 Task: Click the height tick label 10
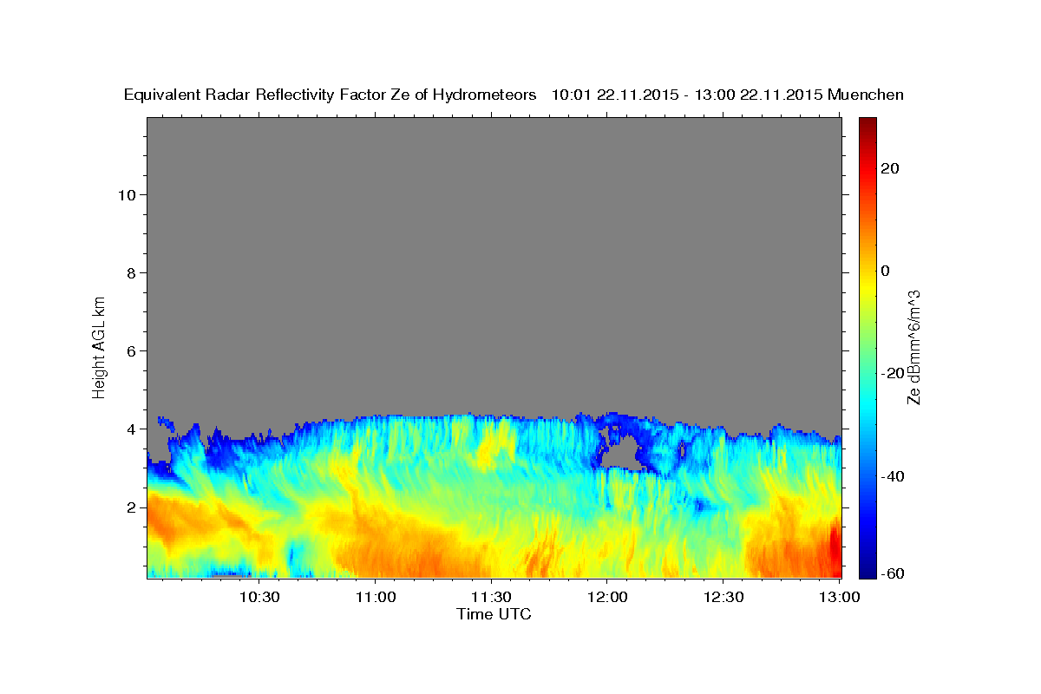coord(127,194)
